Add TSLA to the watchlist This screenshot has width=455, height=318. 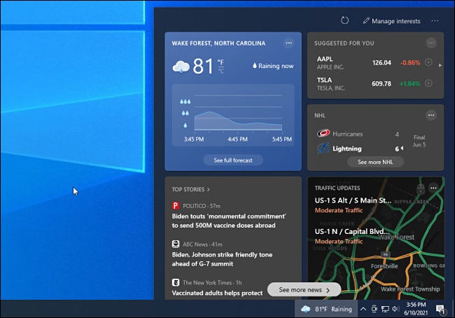[428, 83]
